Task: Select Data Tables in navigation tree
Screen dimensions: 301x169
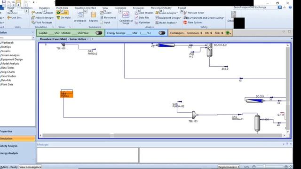Action: [8, 68]
